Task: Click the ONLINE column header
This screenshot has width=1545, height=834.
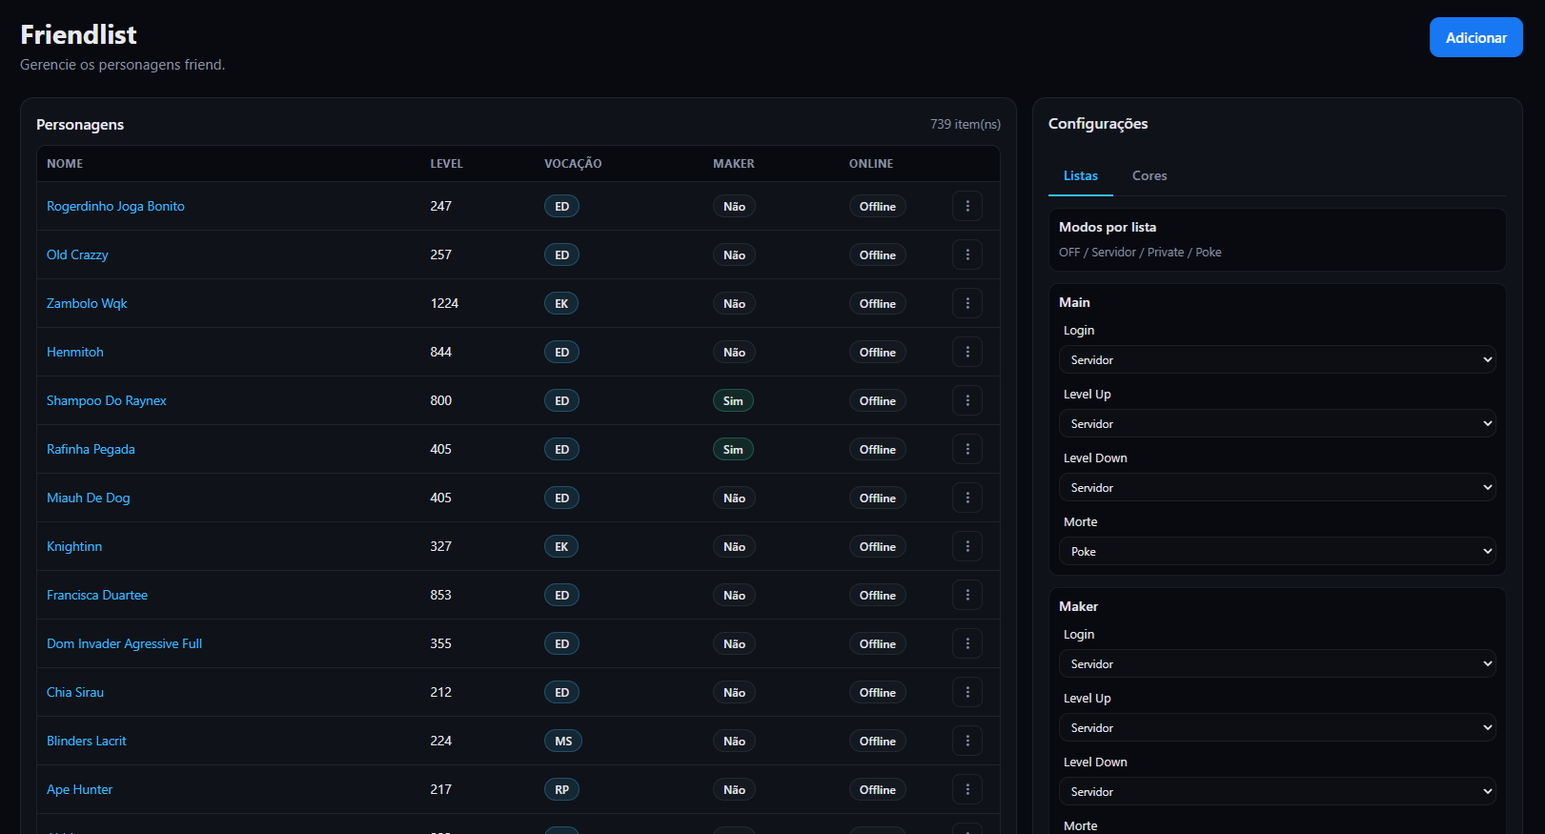Action: click(871, 164)
